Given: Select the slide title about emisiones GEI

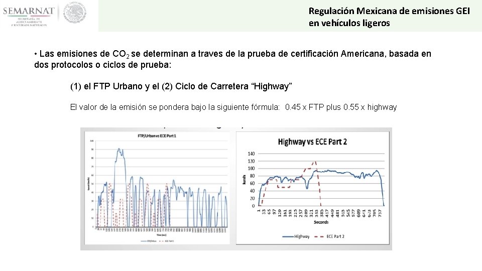Looking at the screenshot, I should (x=389, y=17).
